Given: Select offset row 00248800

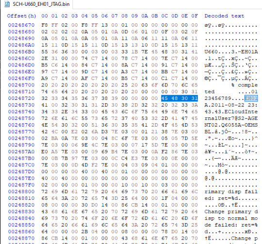Looking at the screenshot, I should pos(21,192).
